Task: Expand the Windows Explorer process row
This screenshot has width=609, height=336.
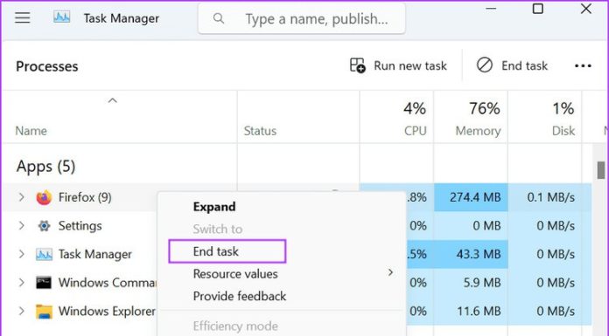Action: [22, 311]
